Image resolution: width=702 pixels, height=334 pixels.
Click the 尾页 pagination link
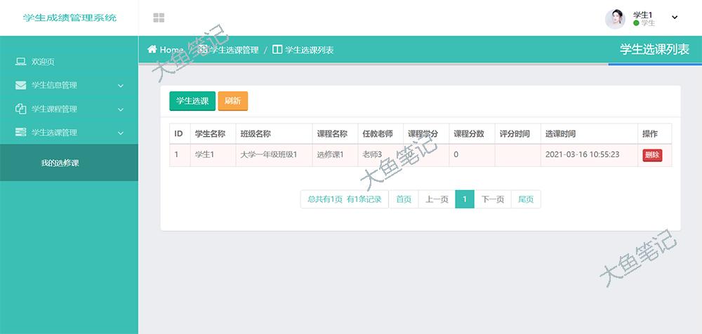point(526,199)
